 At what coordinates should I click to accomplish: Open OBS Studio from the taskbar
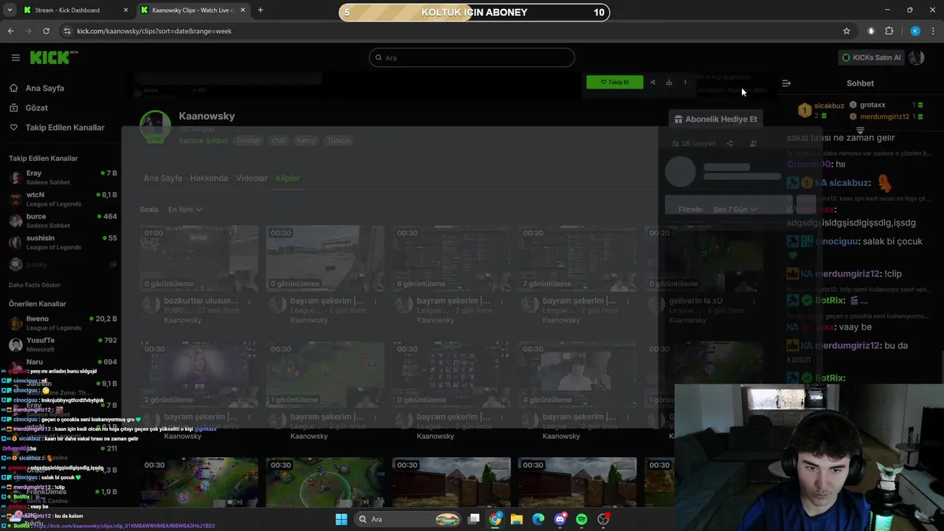click(603, 519)
